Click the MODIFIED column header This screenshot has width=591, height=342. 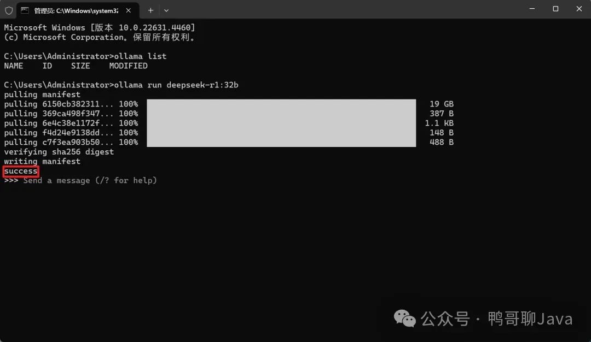pos(128,66)
